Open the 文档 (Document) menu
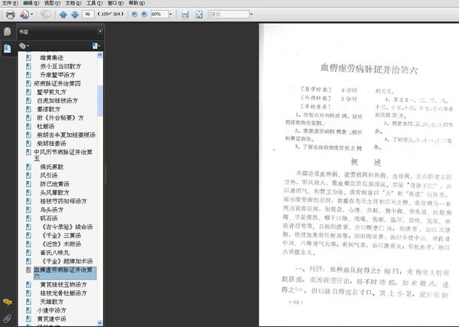This screenshot has width=459, height=327. [x=73, y=3]
